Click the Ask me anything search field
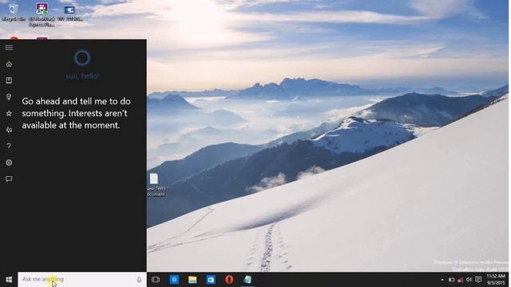This screenshot has height=287, width=511. [82, 279]
